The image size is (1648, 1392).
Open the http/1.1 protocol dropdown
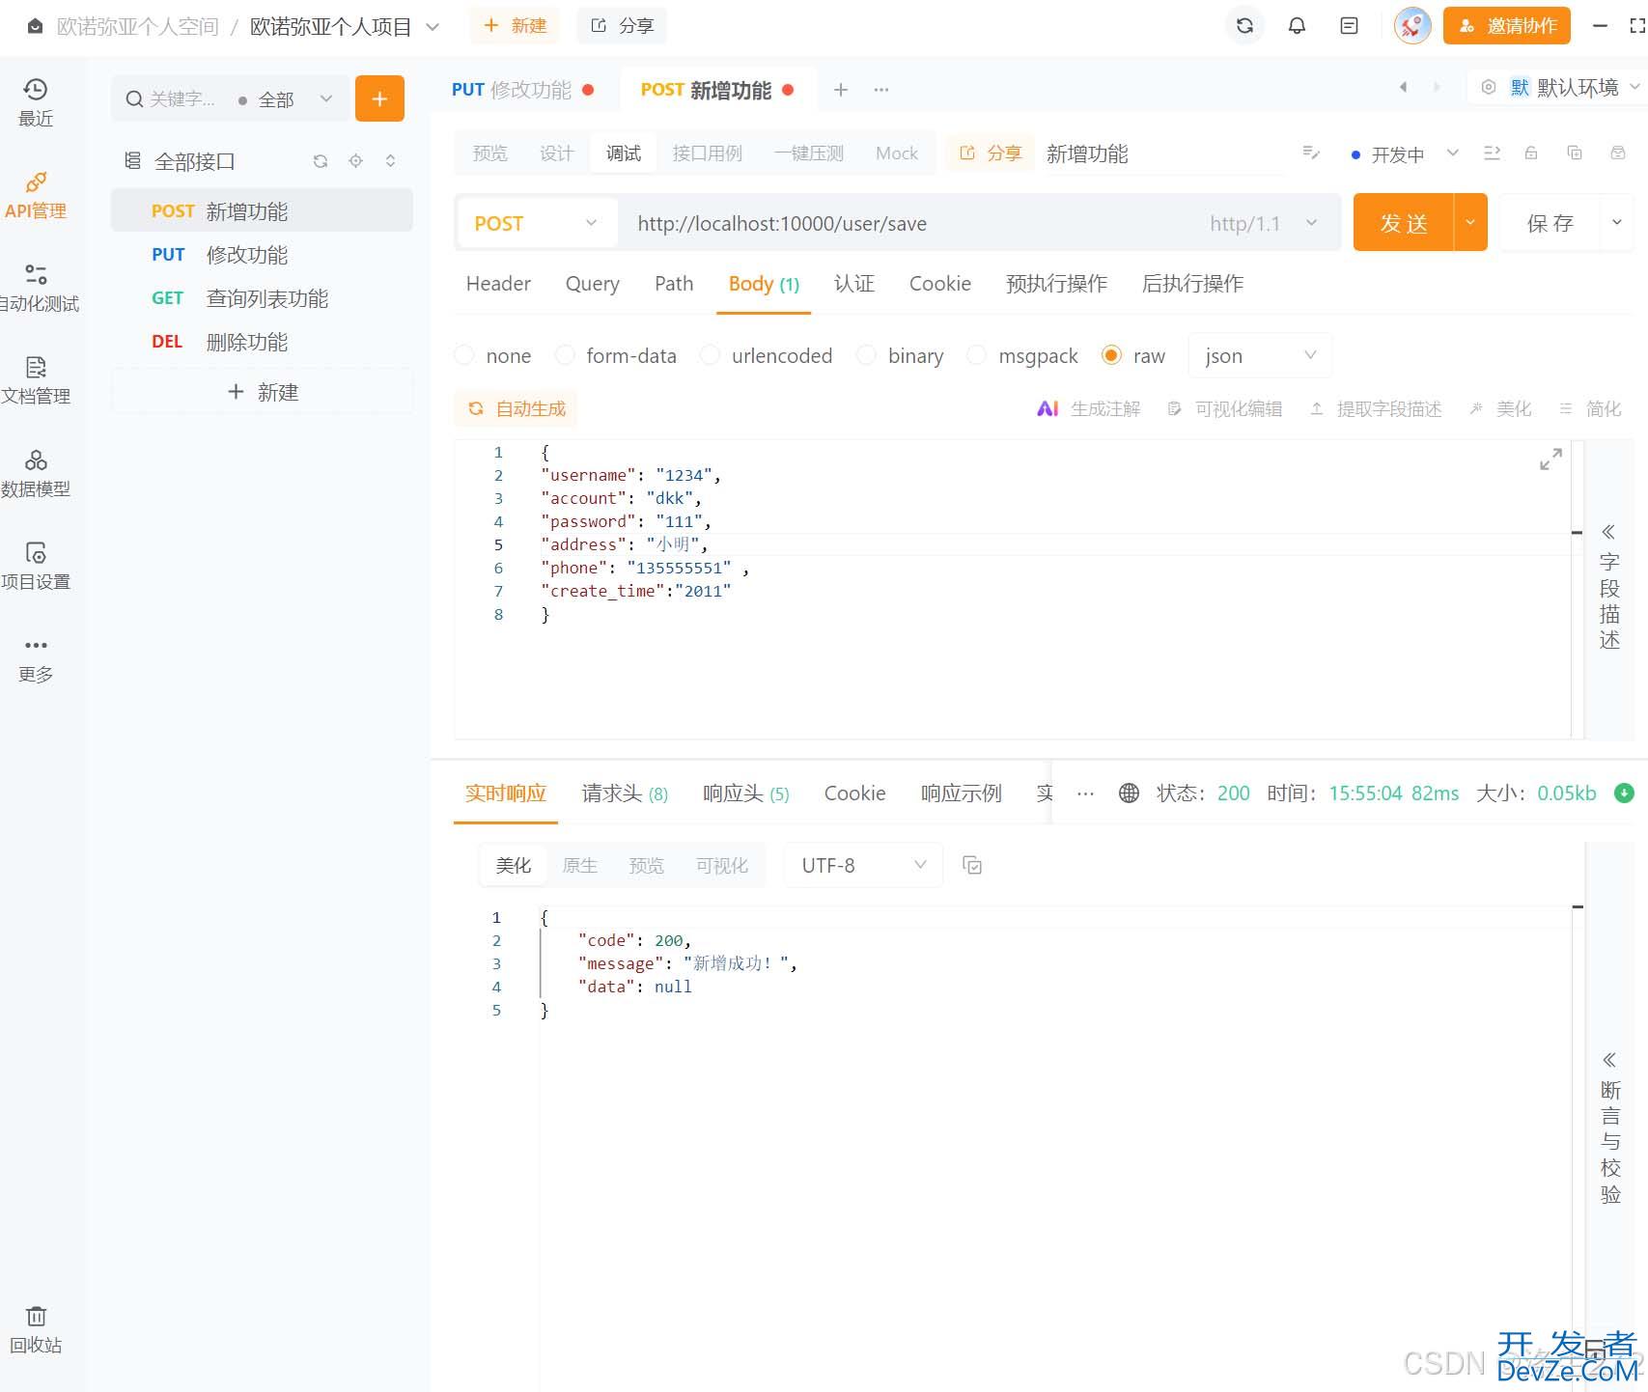pos(1264,224)
